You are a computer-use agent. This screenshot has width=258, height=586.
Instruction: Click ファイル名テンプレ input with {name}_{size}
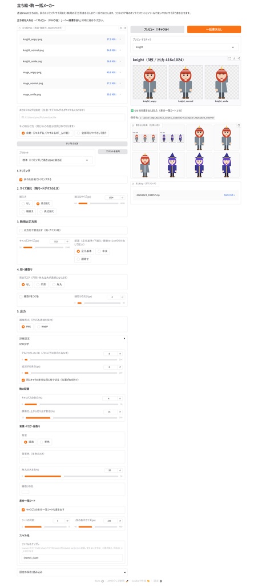click(x=72, y=557)
